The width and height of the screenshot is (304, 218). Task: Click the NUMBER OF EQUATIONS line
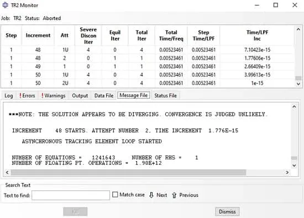(x=105, y=158)
